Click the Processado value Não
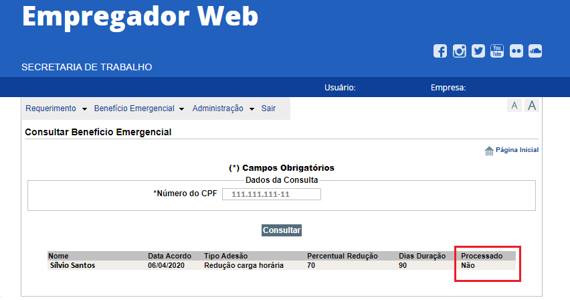This screenshot has width=570, height=300. pos(468,265)
